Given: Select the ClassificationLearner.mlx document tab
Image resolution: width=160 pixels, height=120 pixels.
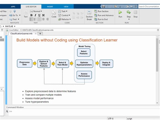Looking at the screenshot, I should coord(21,34).
